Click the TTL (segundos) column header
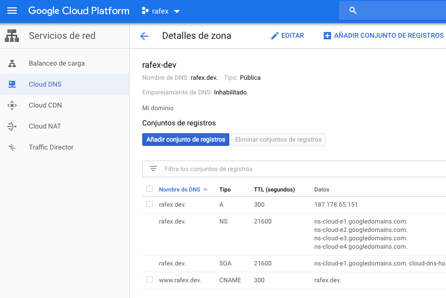Image resolution: width=446 pixels, height=298 pixels. point(274,190)
